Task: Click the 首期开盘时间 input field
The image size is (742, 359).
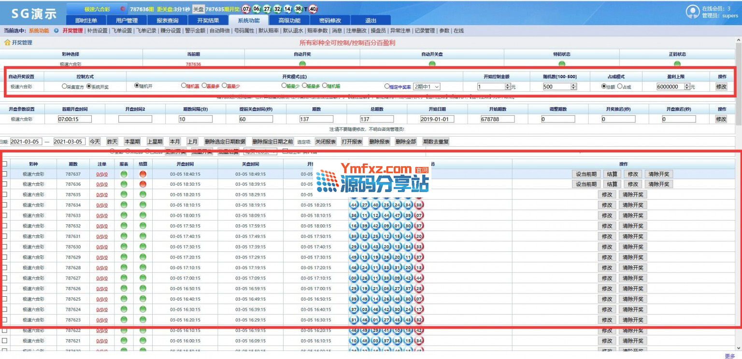Action: (x=75, y=119)
